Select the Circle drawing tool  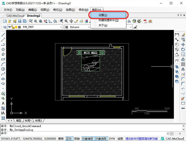click(x=3, y=69)
